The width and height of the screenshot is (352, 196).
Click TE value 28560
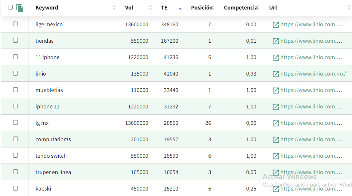click(171, 123)
